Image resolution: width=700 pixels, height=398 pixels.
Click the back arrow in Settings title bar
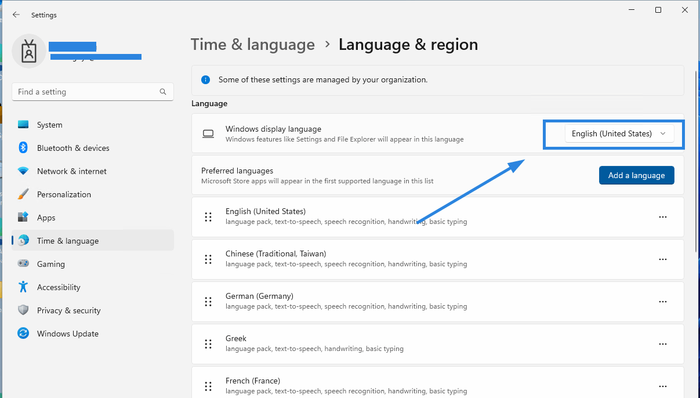(x=16, y=15)
